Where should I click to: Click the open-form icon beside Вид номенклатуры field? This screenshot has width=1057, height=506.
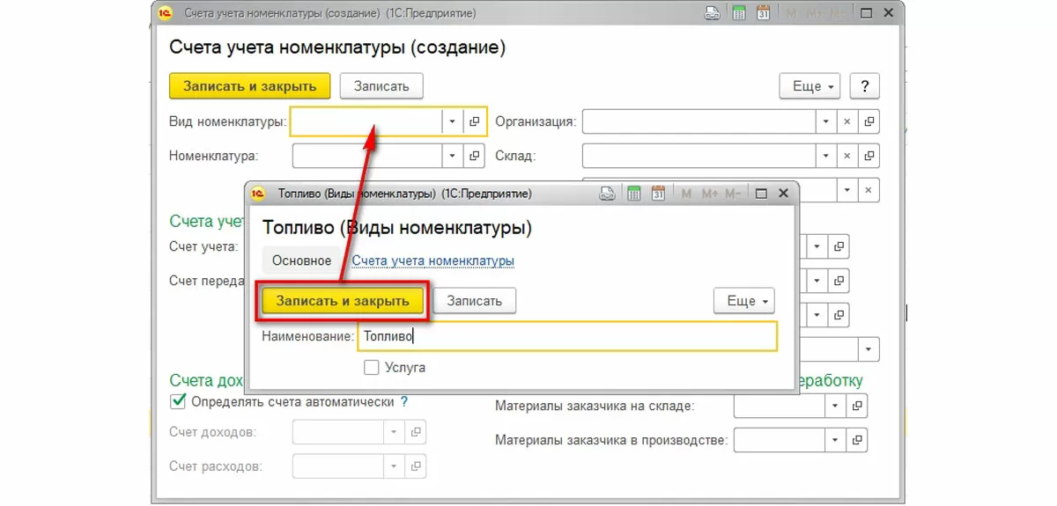(475, 121)
